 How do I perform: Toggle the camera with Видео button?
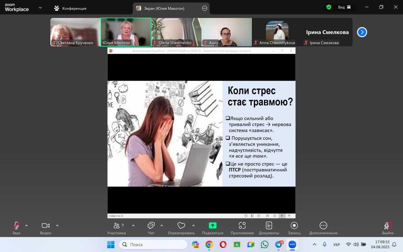click(46, 226)
